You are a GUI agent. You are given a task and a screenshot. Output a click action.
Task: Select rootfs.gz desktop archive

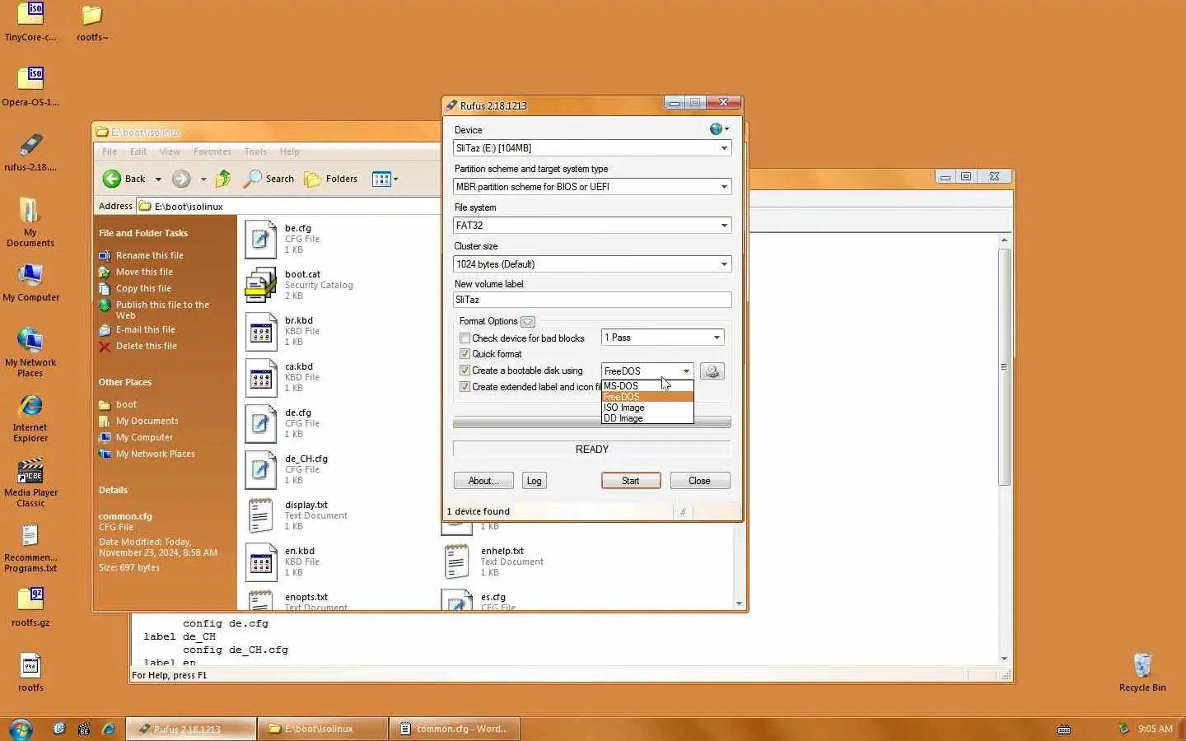tap(30, 607)
